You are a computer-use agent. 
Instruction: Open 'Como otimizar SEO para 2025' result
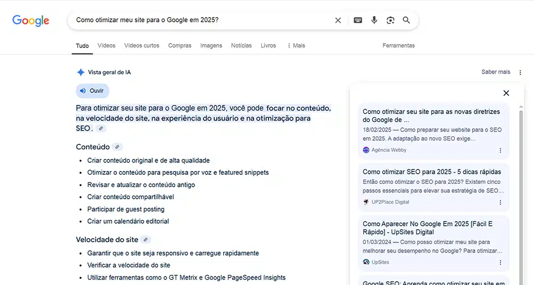pos(432,172)
